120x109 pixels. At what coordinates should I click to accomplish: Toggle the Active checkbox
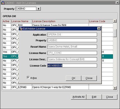pyautogui.click(x=28, y=78)
